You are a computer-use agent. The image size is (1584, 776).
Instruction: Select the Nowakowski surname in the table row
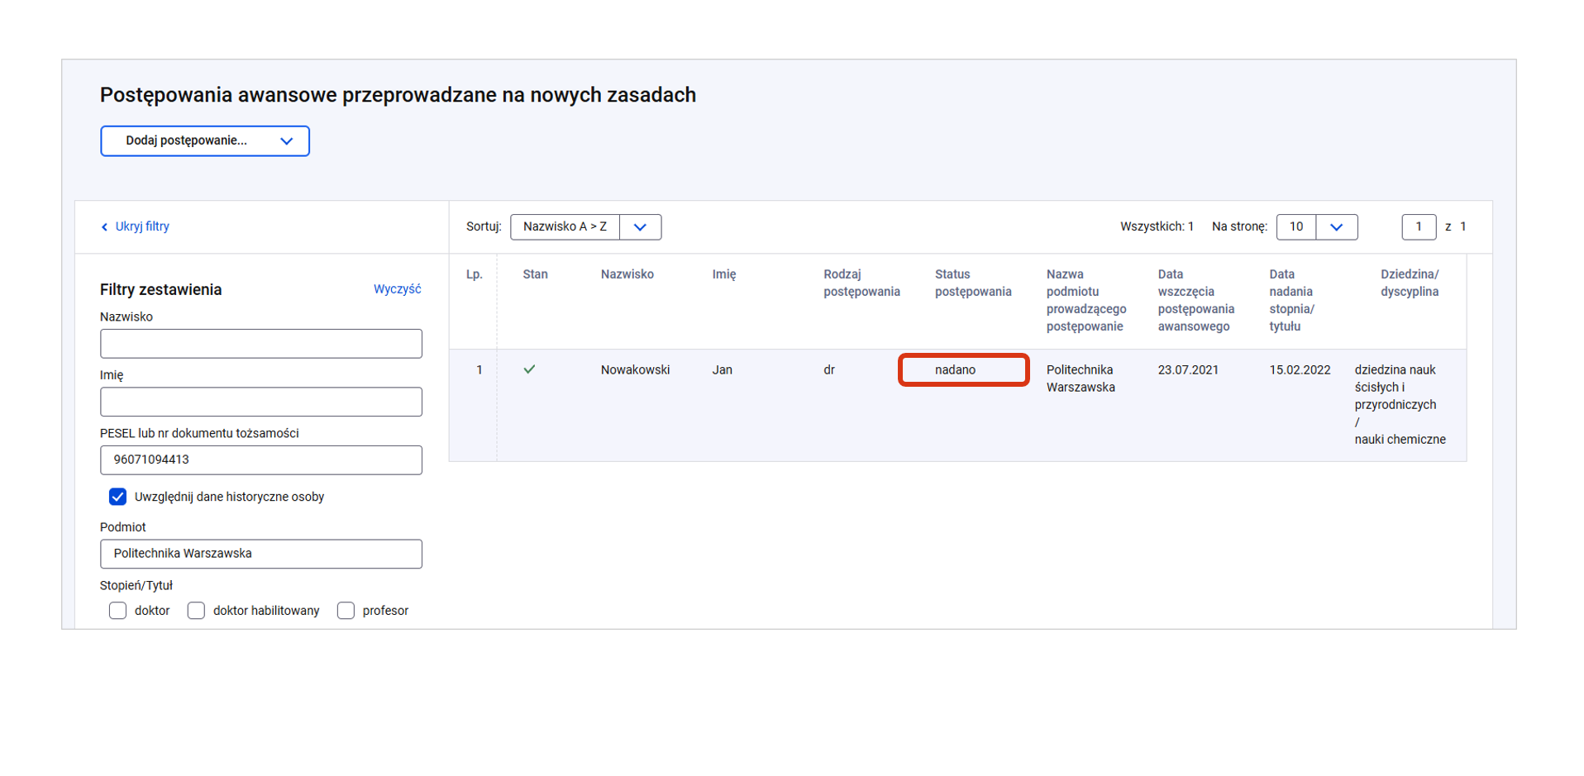(x=635, y=370)
